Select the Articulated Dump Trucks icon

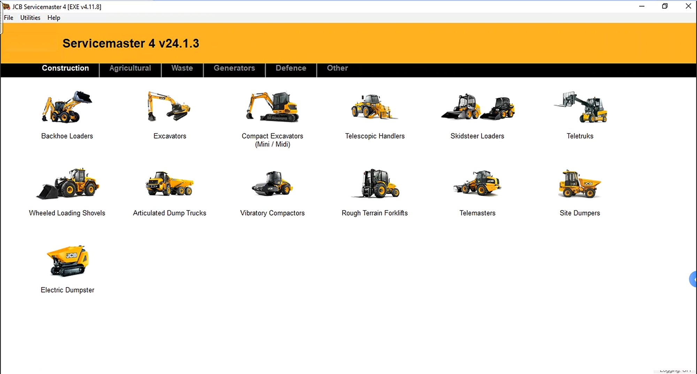[169, 184]
